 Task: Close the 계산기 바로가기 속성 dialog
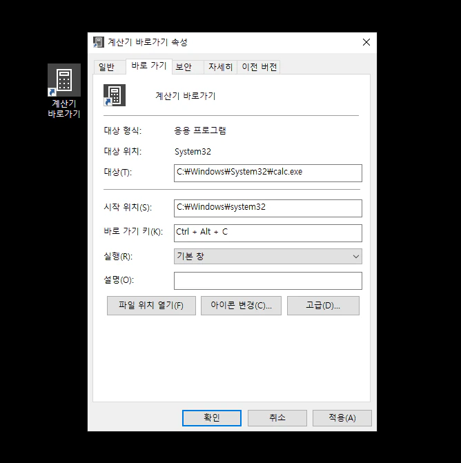pyautogui.click(x=366, y=42)
